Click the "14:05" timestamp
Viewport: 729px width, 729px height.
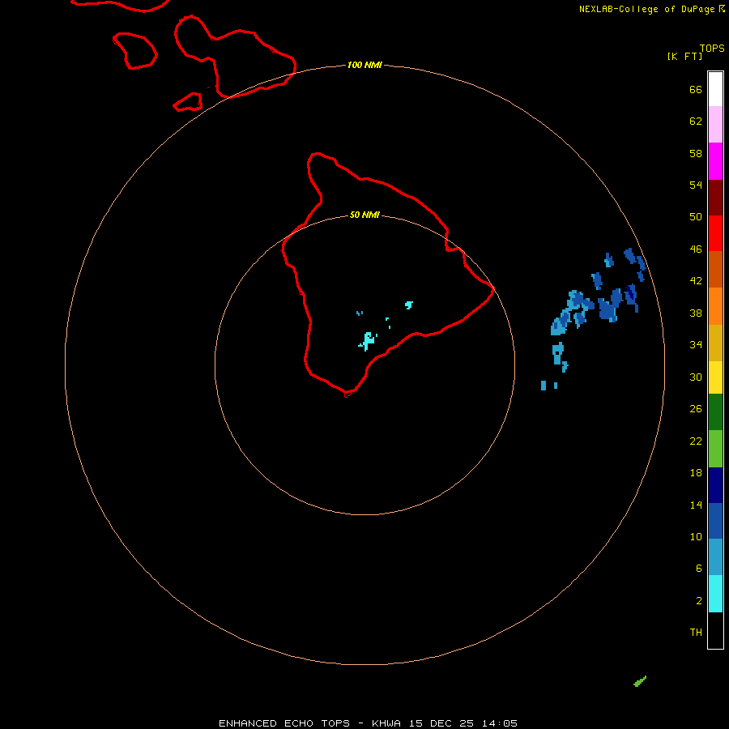pyautogui.click(x=500, y=723)
